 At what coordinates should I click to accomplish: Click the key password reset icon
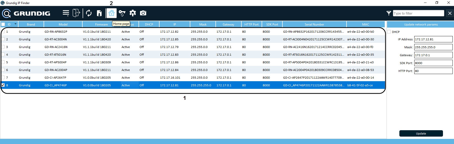pyautogui.click(x=122, y=13)
